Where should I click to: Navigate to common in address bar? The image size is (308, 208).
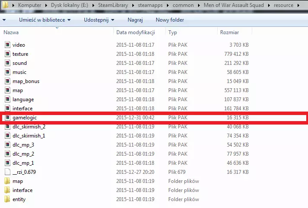coord(183,5)
